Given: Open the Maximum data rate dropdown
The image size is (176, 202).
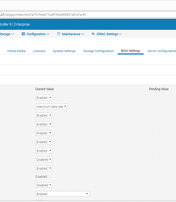Looking at the screenshot, I should click(51, 107).
